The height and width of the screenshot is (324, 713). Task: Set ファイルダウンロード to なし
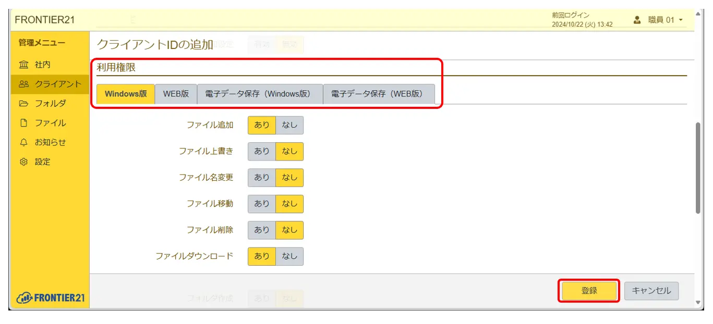(x=289, y=256)
